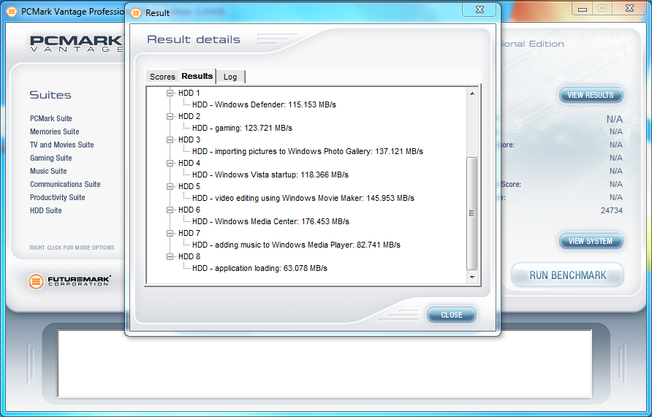Collapse the HDD 1 tree node
The height and width of the screenshot is (417, 652).
(170, 93)
